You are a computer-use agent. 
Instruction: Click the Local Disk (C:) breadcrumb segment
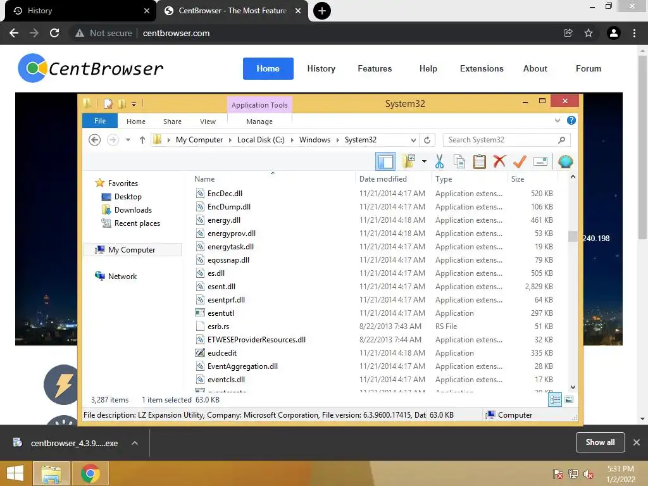click(x=261, y=140)
